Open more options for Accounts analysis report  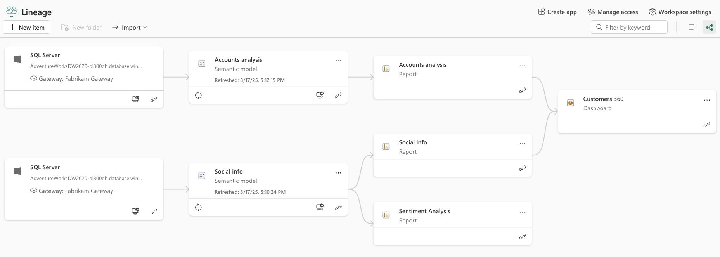(x=523, y=66)
